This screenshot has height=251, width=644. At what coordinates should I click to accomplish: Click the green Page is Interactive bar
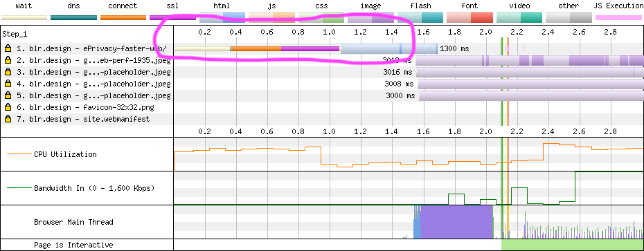coord(573,245)
